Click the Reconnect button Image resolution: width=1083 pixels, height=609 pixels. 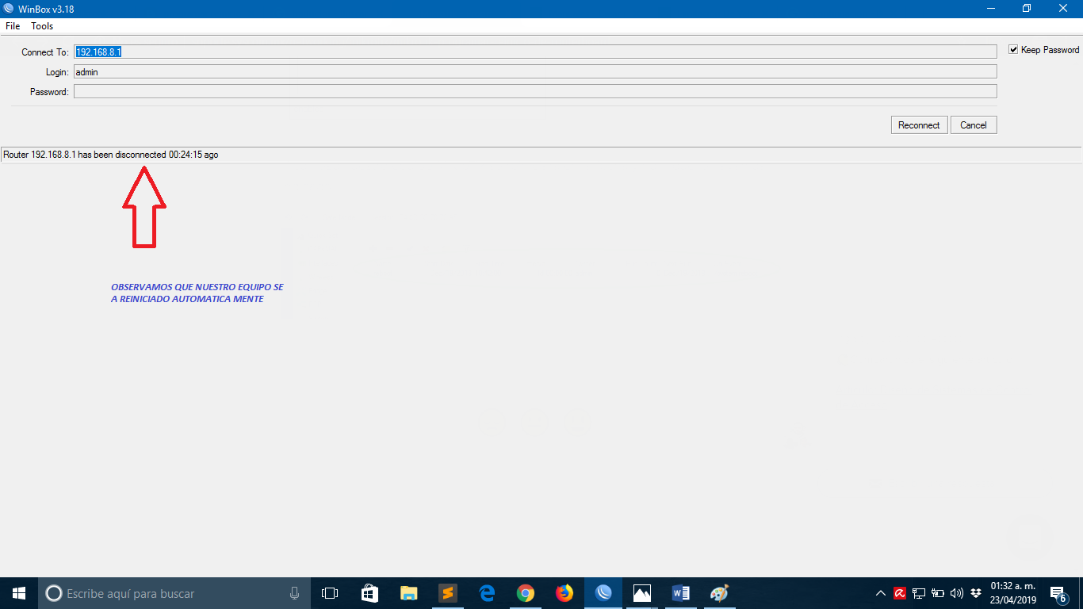918,125
